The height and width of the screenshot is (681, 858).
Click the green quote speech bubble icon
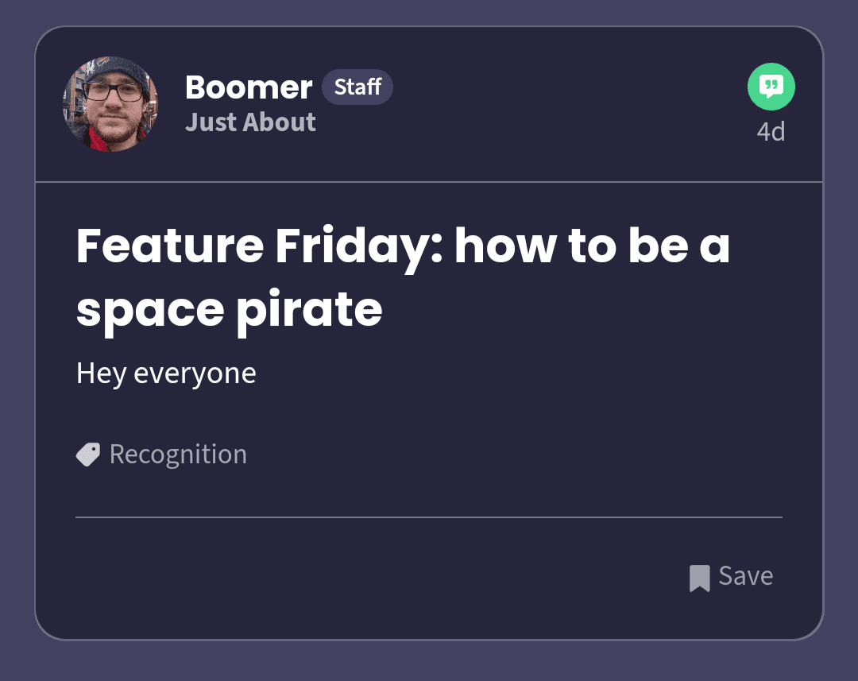(x=771, y=87)
